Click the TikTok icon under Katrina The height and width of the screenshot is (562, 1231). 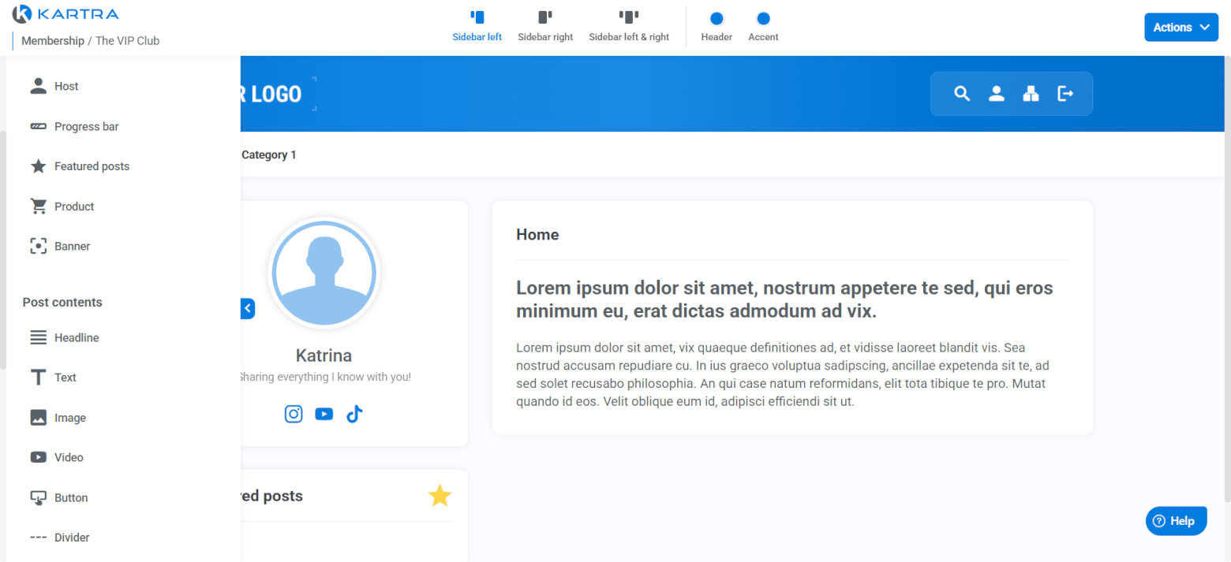tap(354, 414)
